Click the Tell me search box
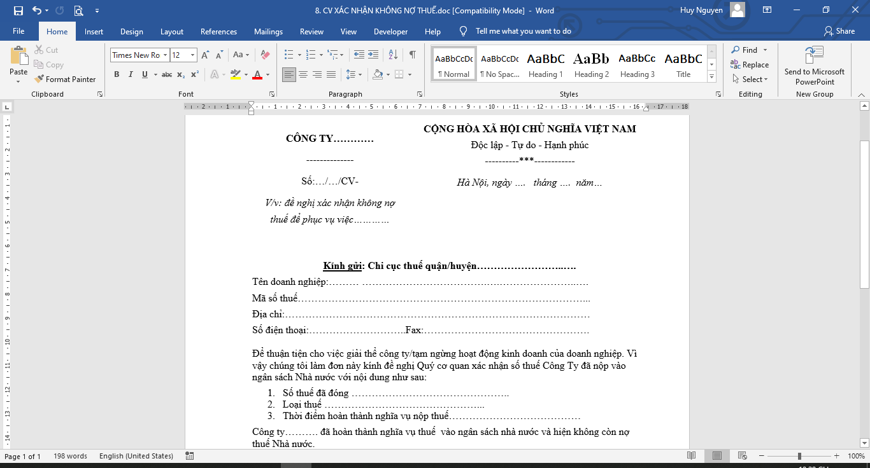This screenshot has height=468, width=870. [523, 31]
